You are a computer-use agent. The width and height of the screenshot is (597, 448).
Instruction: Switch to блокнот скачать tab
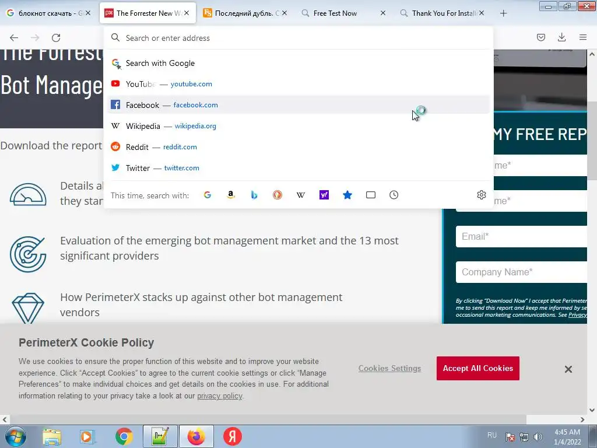point(49,13)
